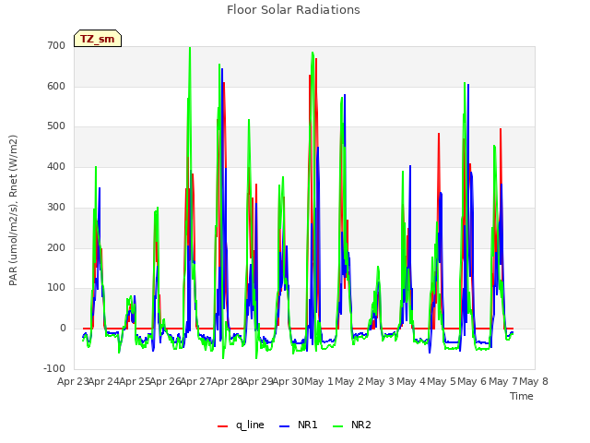Click the red q_line peak near 670 on Apr 30
The image size is (590, 443).
316,59
